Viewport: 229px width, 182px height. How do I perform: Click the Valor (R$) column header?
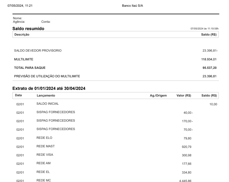(x=184, y=96)
